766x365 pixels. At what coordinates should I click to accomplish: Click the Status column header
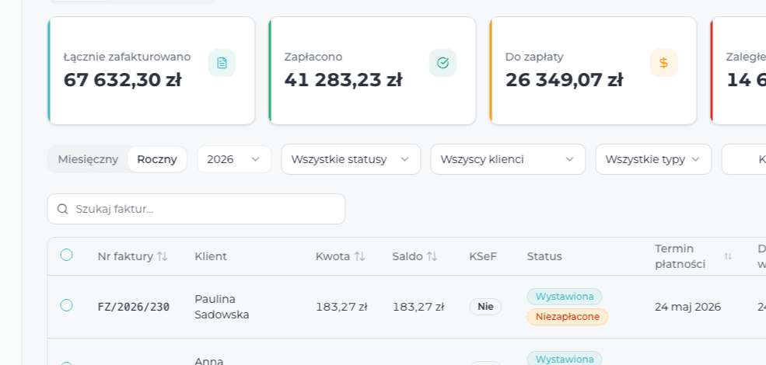(x=544, y=256)
